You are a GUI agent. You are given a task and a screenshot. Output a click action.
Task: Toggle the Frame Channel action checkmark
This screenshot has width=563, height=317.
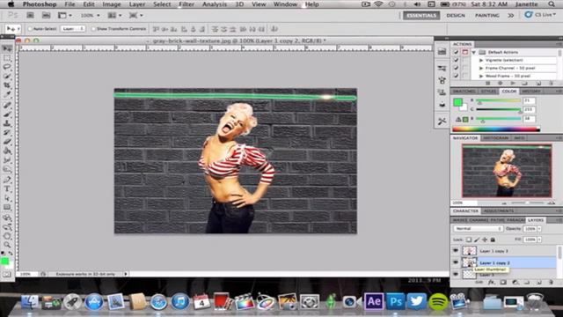coord(456,68)
